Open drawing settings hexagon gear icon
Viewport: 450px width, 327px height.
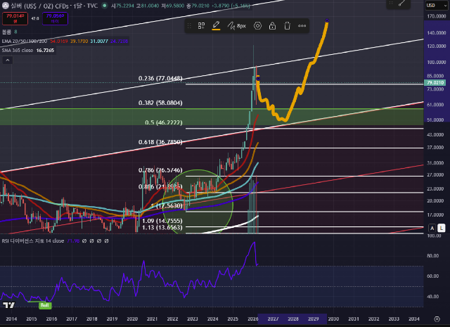click(x=257, y=26)
